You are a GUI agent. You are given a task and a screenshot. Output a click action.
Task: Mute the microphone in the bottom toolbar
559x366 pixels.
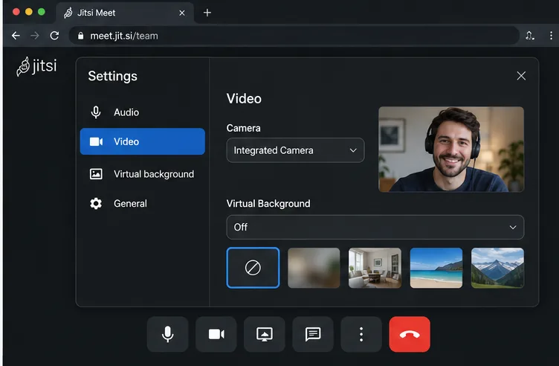click(167, 334)
